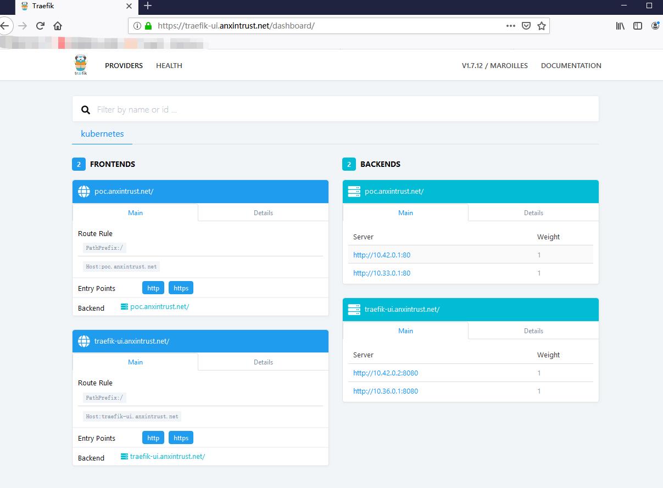The width and height of the screenshot is (663, 488).
Task: Click the sidebar toggle icon in Firefox toolbar
Action: (637, 25)
